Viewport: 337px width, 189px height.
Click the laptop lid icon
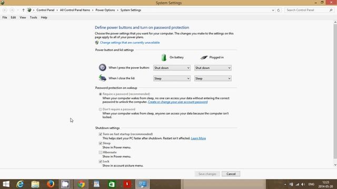click(103, 78)
